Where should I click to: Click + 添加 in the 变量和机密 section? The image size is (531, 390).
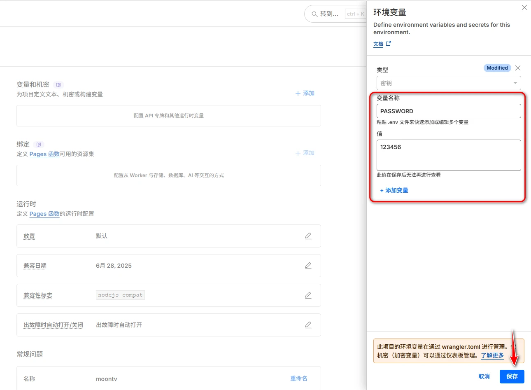(x=305, y=93)
